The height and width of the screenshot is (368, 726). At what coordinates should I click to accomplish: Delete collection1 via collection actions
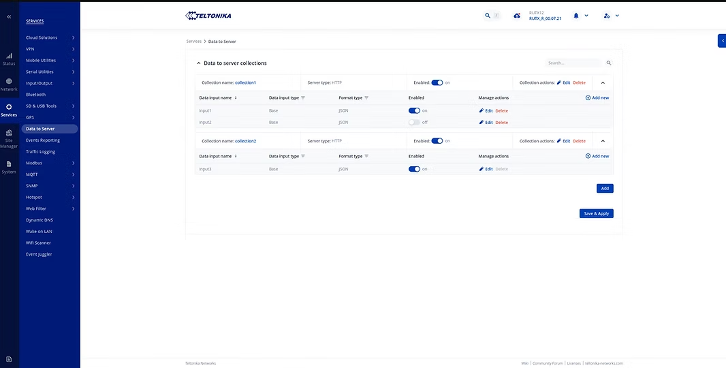coord(579,82)
